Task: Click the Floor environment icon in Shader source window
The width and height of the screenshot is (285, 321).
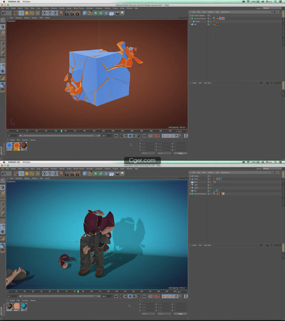Action: [x=111, y=13]
